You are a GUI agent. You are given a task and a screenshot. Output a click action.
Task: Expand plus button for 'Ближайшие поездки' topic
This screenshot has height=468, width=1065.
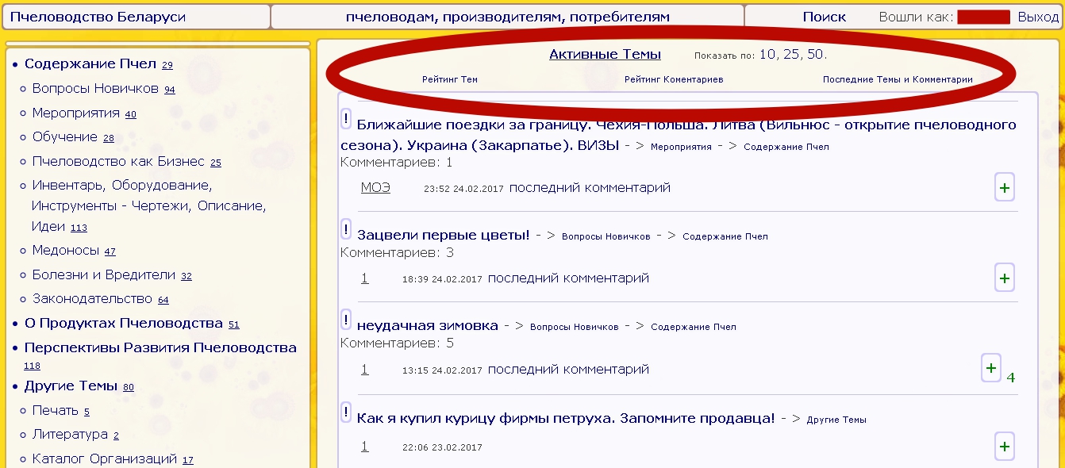point(1004,188)
